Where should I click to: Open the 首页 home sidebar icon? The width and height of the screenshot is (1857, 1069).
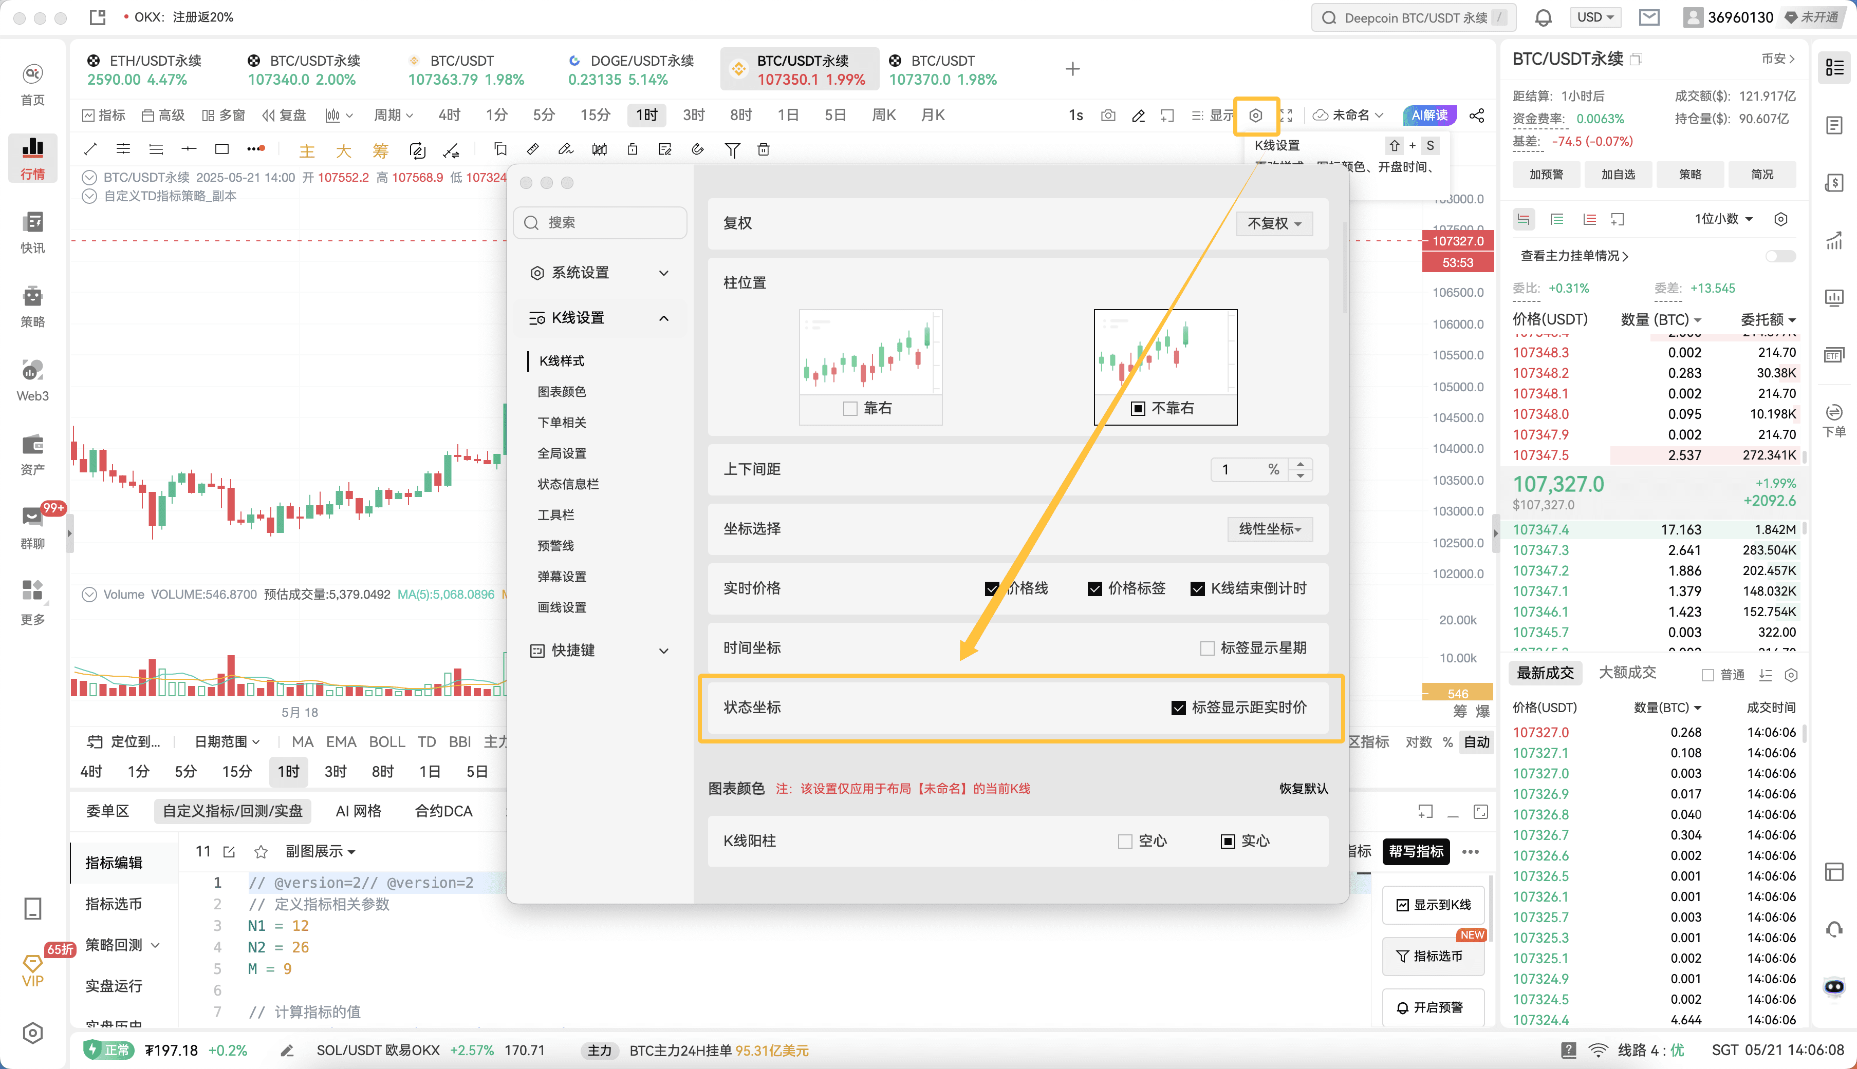pos(32,84)
